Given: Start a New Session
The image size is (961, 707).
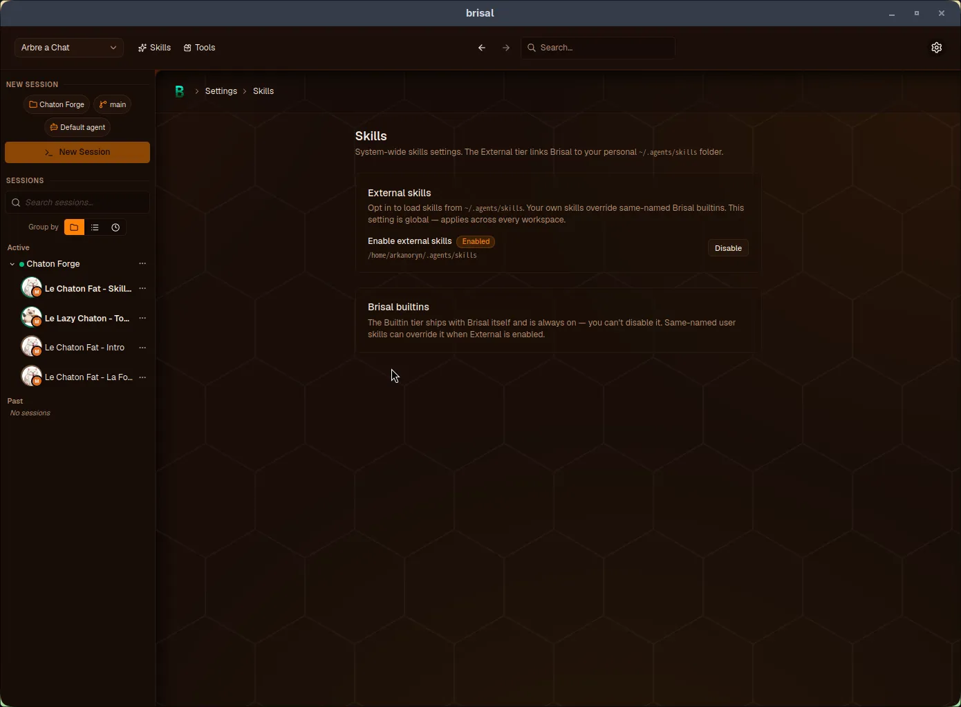Looking at the screenshot, I should 77,152.
